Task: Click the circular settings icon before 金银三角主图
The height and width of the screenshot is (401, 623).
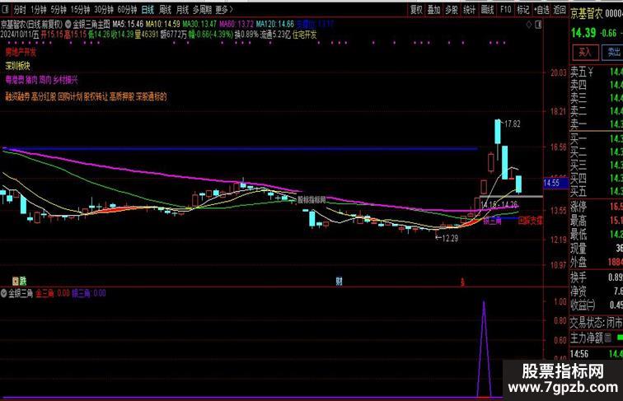Action: click(68, 24)
